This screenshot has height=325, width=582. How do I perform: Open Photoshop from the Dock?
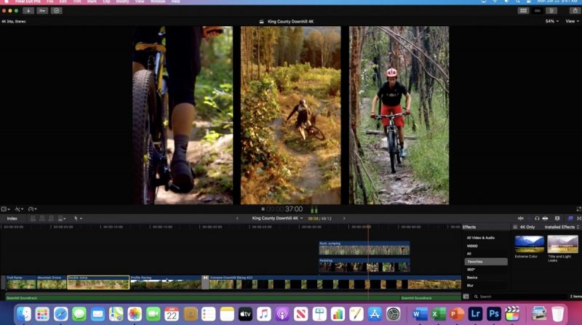click(494, 313)
